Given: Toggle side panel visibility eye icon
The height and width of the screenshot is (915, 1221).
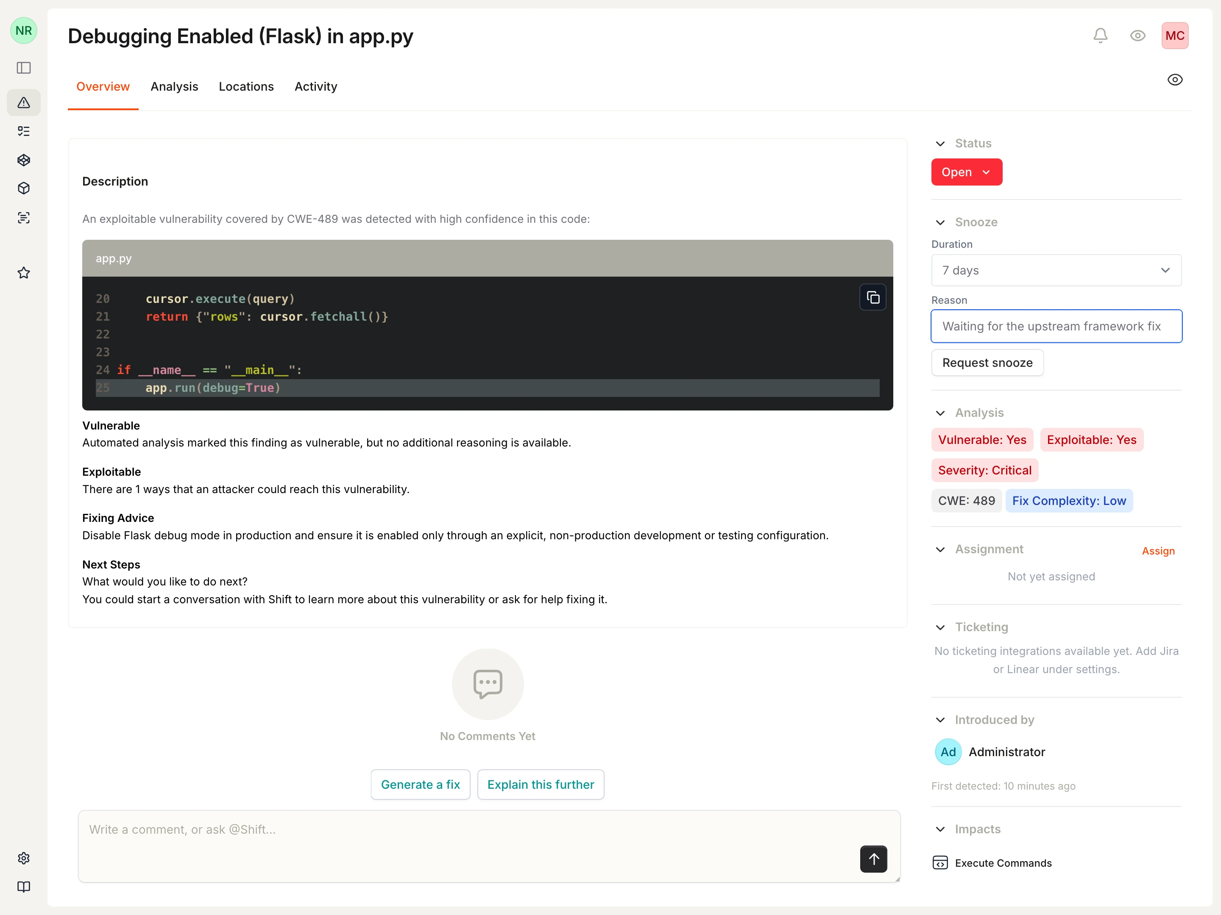Looking at the screenshot, I should coord(1175,80).
